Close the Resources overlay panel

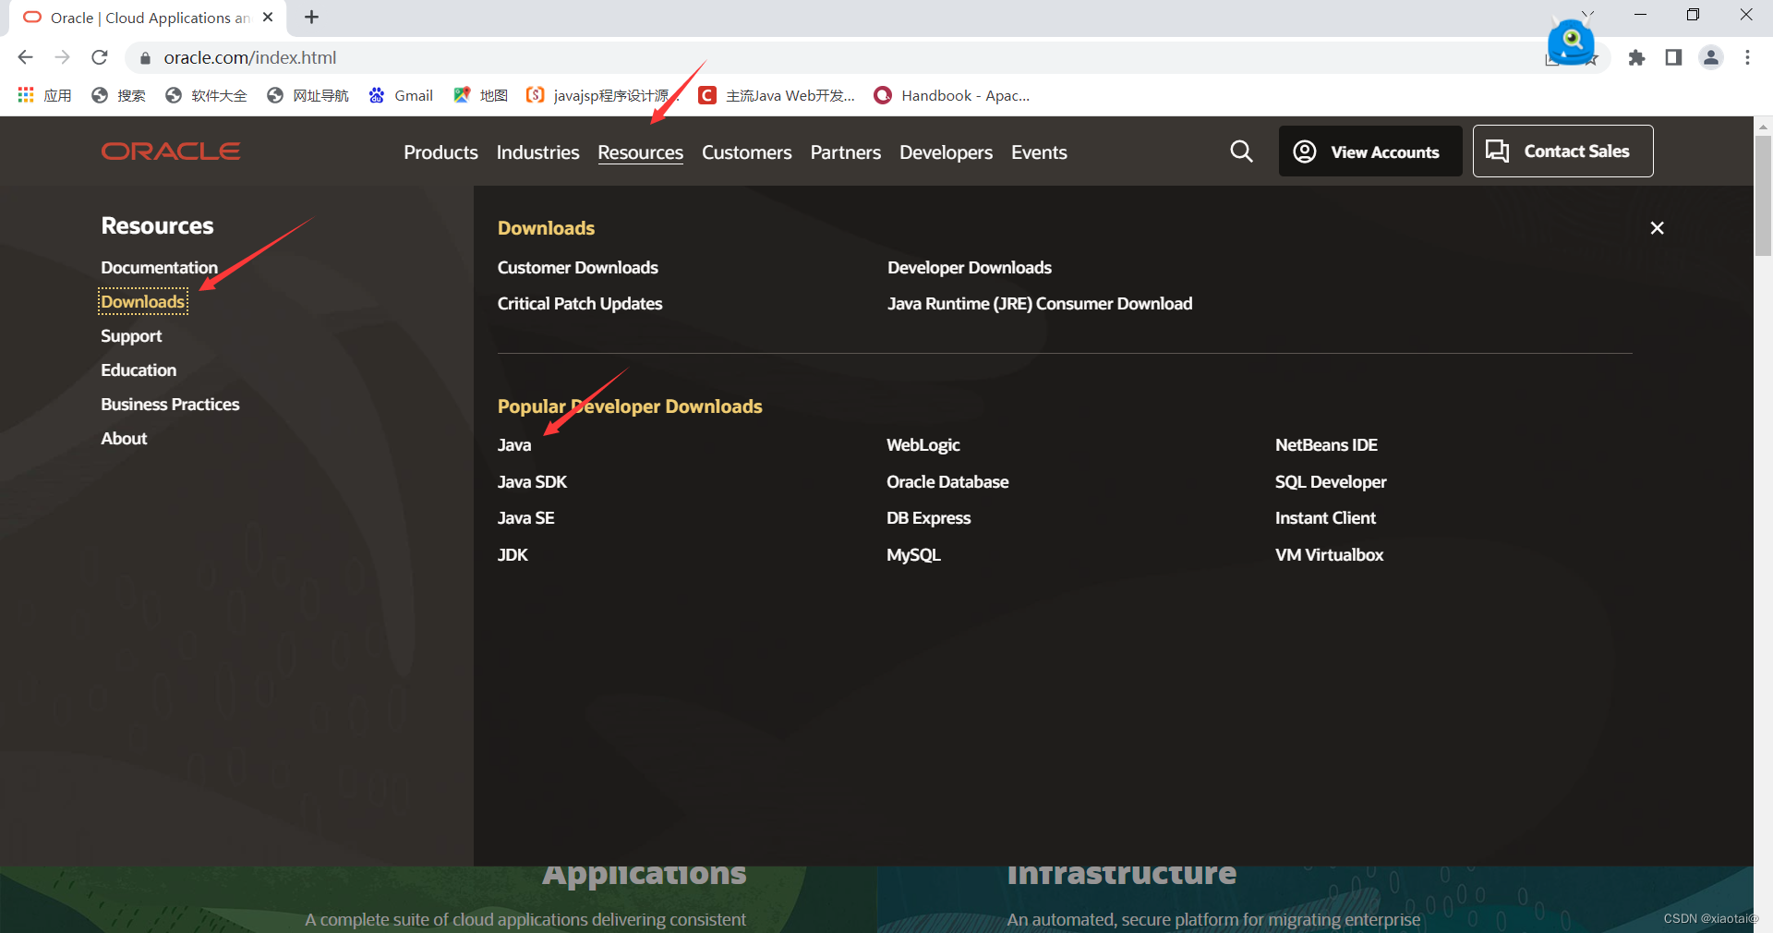tap(1656, 227)
